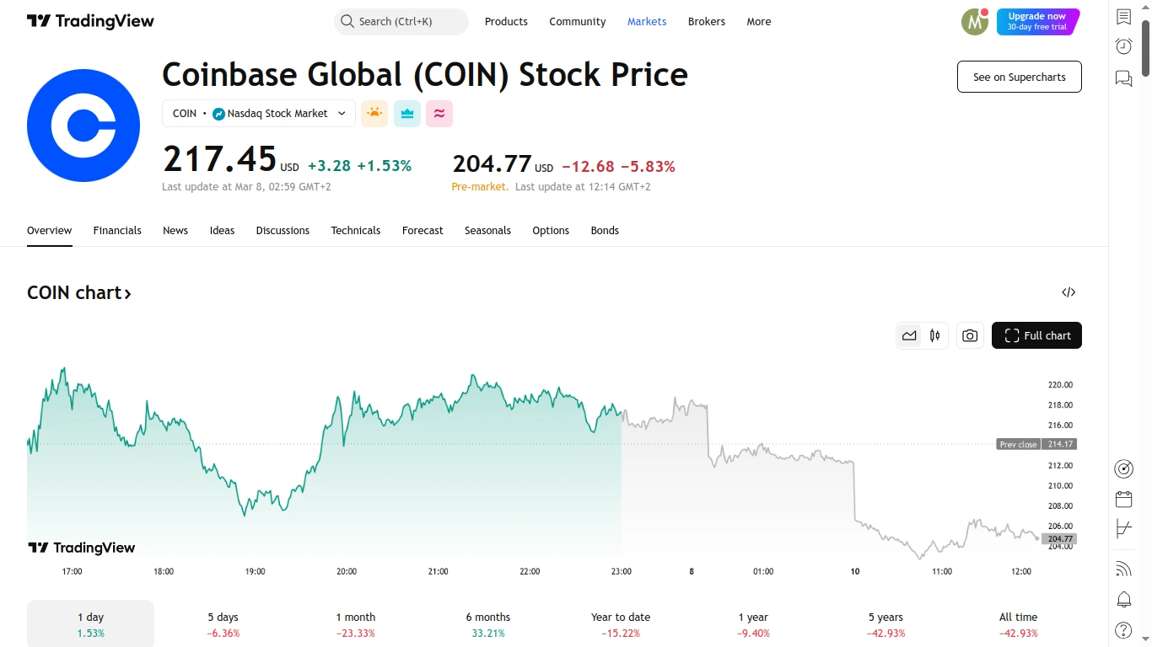The image size is (1152, 647).
Task: Switch to the Financials tab
Action: (117, 231)
